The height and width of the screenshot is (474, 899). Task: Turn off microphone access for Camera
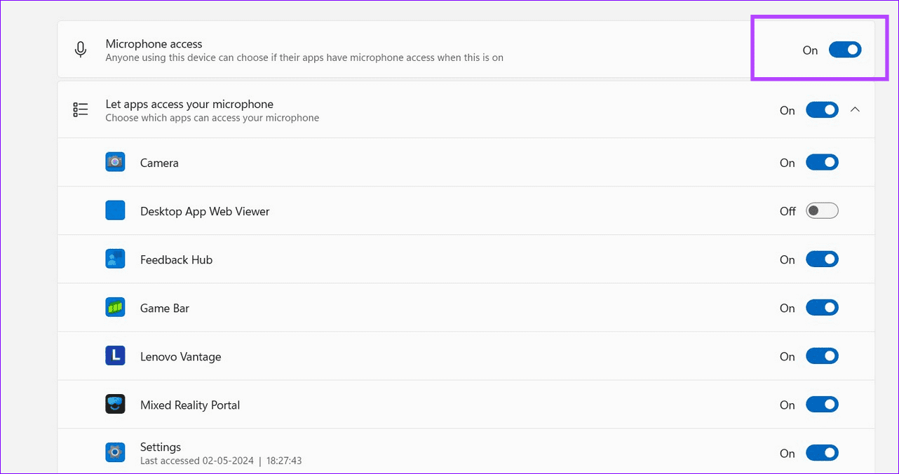(821, 162)
